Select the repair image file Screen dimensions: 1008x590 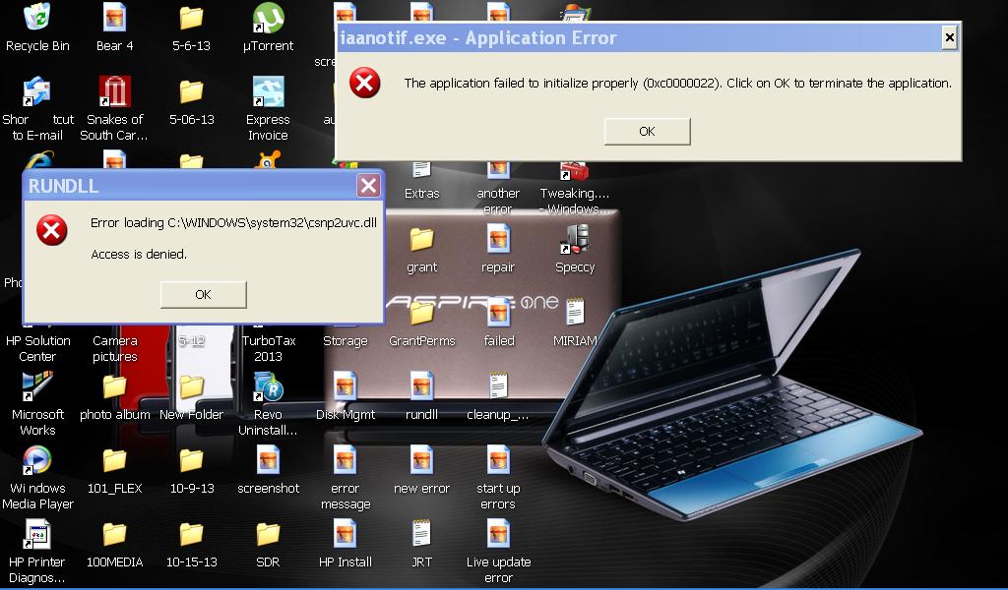click(498, 239)
